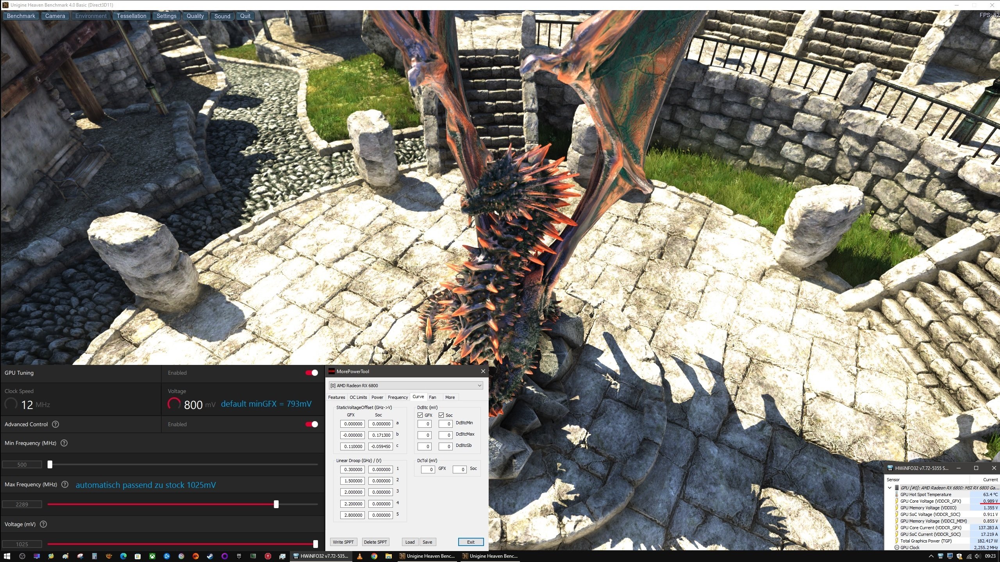Switch to the Frequency tab in MorePowerTool
This screenshot has height=562, width=1000.
point(398,397)
